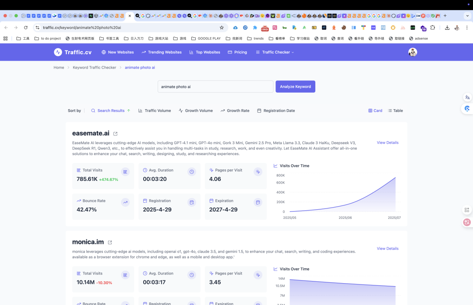Screen dimensions: 473x305
Task: Open the tab search chevron in Chrome
Action: (467, 16)
